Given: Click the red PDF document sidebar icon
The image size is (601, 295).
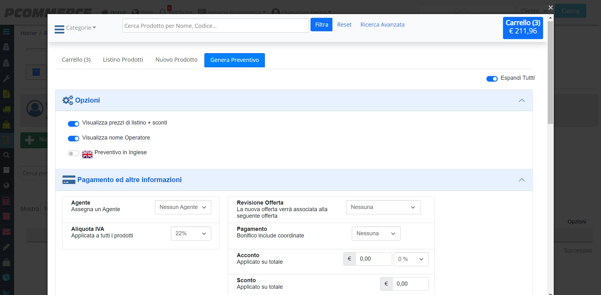Looking at the screenshot, I should coord(6,140).
